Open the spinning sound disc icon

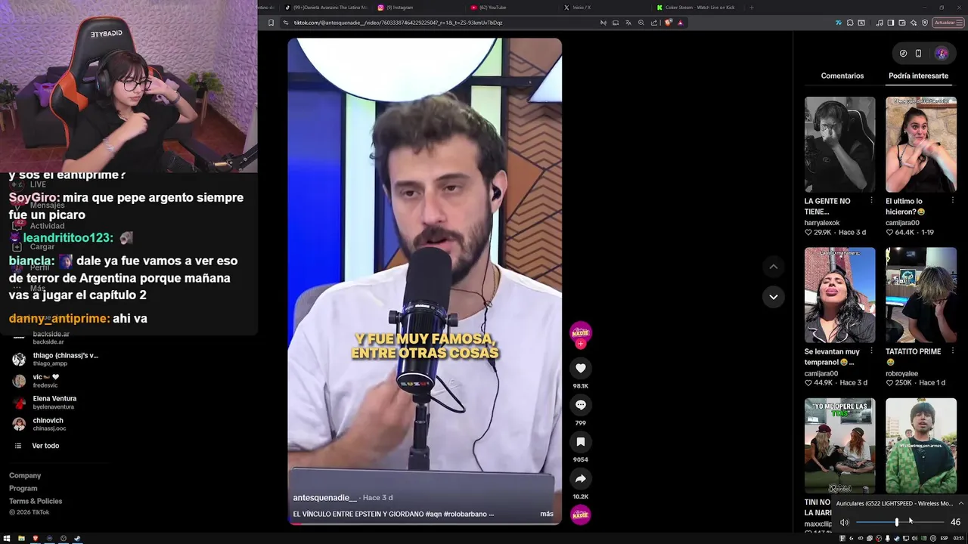click(x=580, y=515)
